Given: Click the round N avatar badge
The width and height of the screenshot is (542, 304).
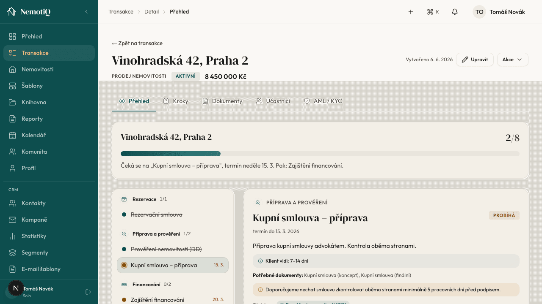Looking at the screenshot, I should 16,288.
